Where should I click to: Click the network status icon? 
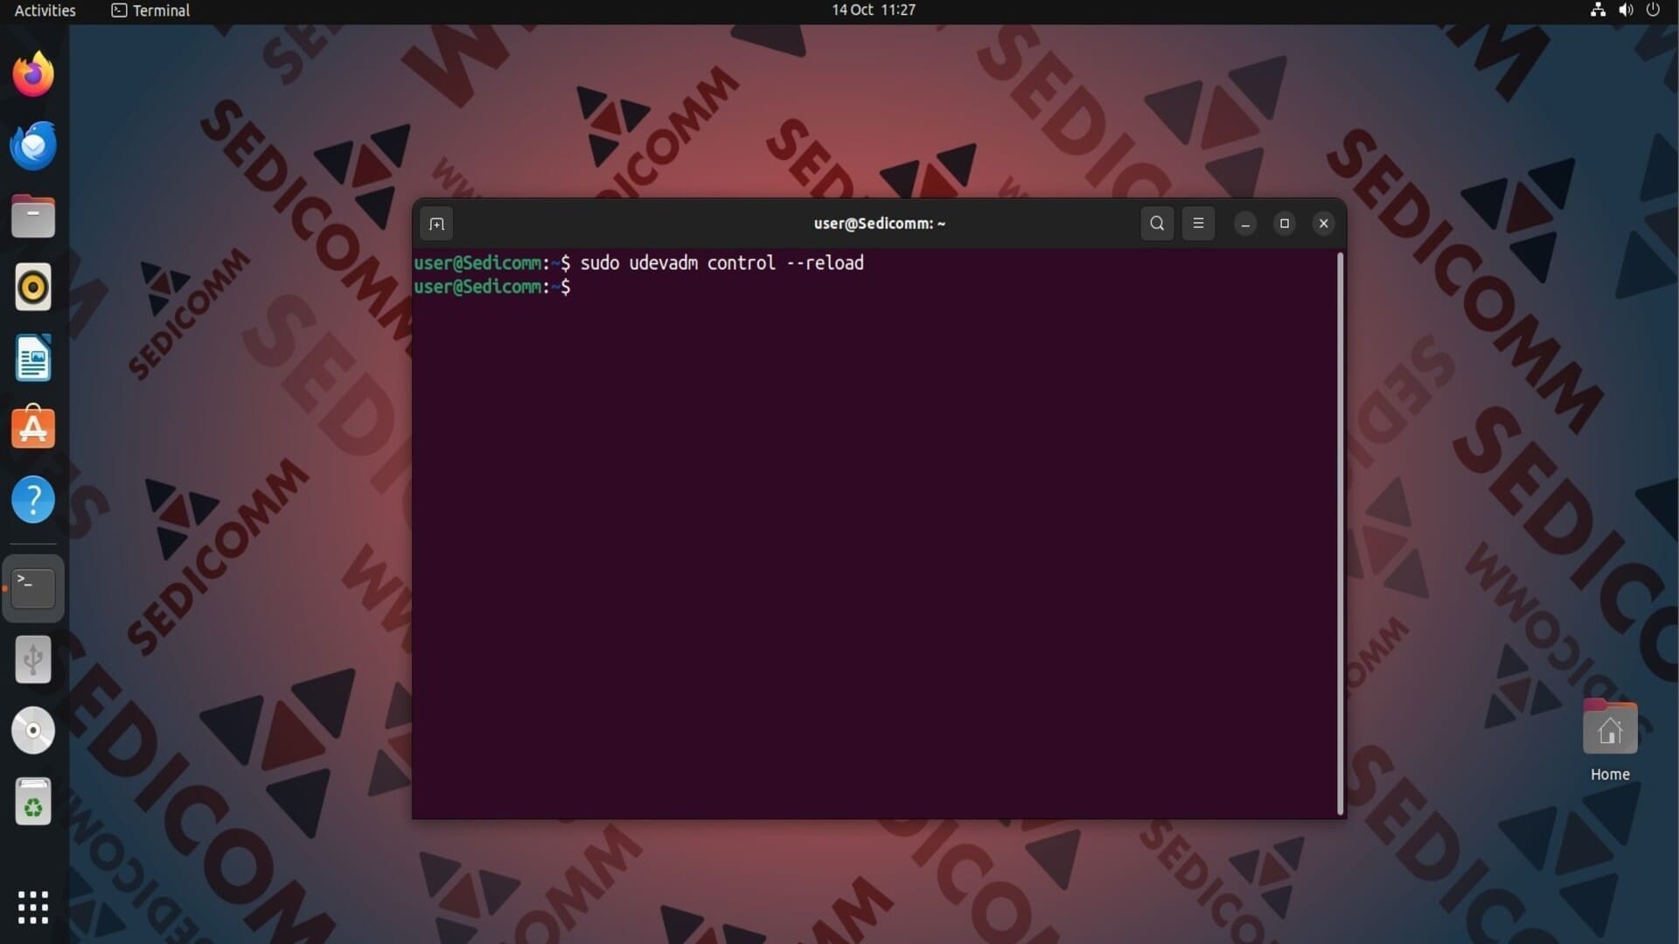click(x=1598, y=10)
